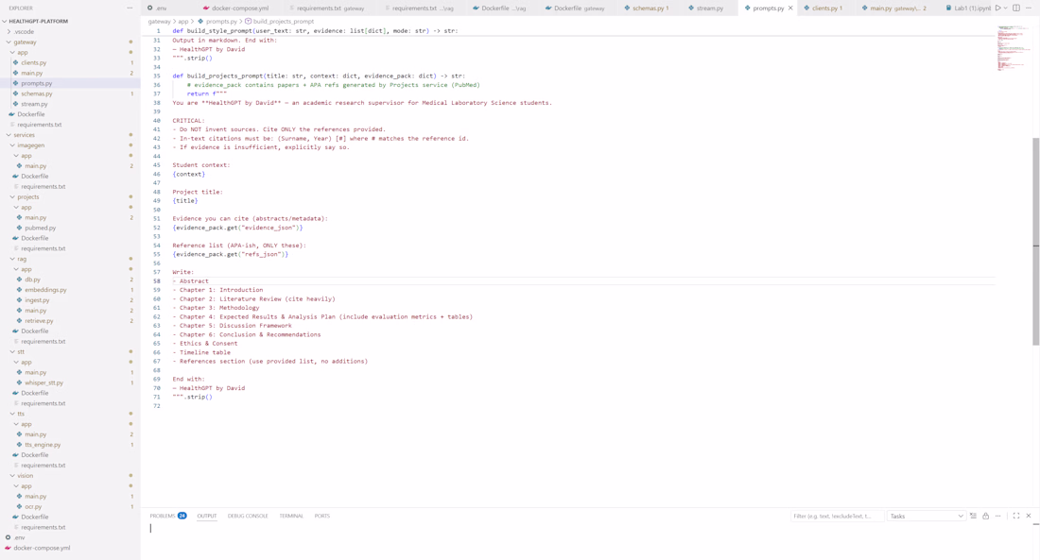
Task: Focus the output filter text box
Action: tap(837, 517)
